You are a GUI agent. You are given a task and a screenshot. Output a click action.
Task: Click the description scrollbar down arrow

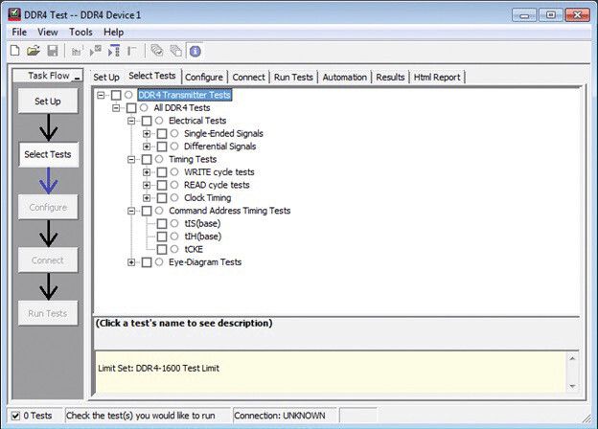572,386
